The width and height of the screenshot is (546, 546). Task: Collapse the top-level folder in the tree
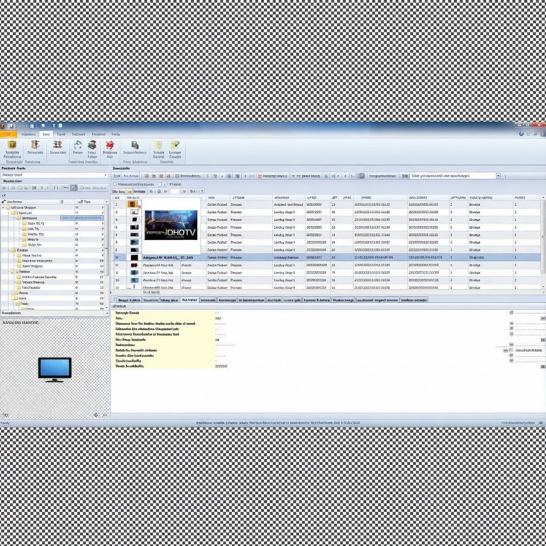tap(4, 207)
